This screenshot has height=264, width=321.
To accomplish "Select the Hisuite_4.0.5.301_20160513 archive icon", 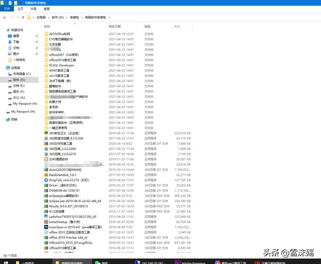I will [x=46, y=206].
